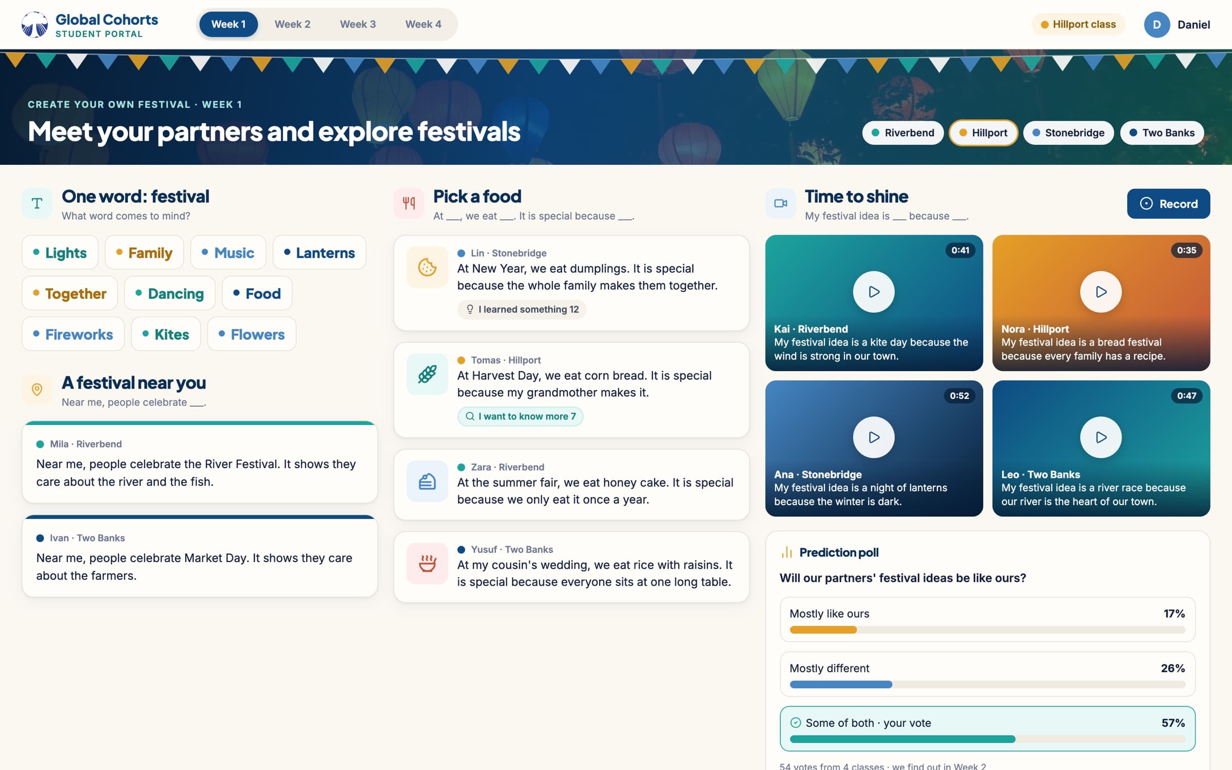1232x770 pixels.
Task: Go to the Week 4 tab
Action: point(423,24)
